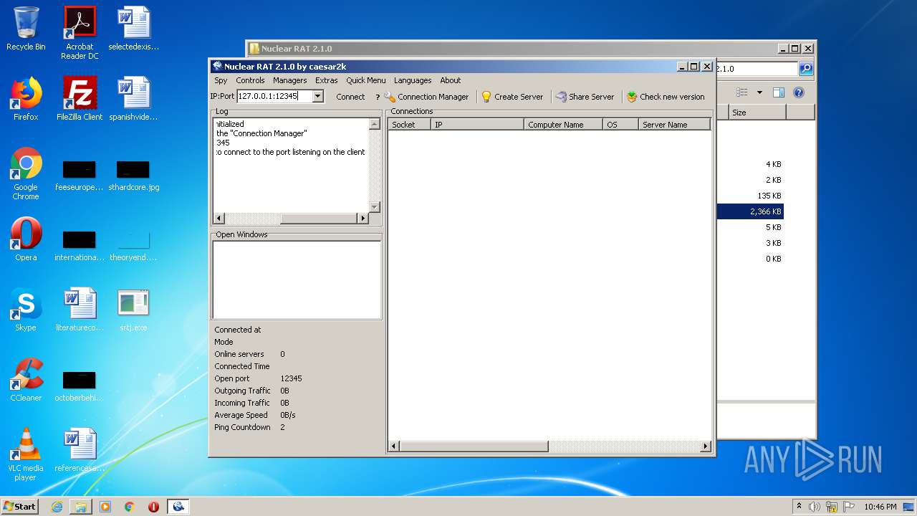
Task: Sort connections by IP column
Action: click(477, 125)
